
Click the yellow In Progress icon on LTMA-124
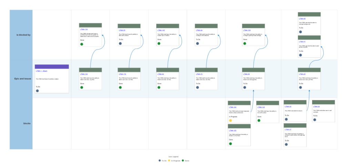pyautogui.click(x=231, y=121)
